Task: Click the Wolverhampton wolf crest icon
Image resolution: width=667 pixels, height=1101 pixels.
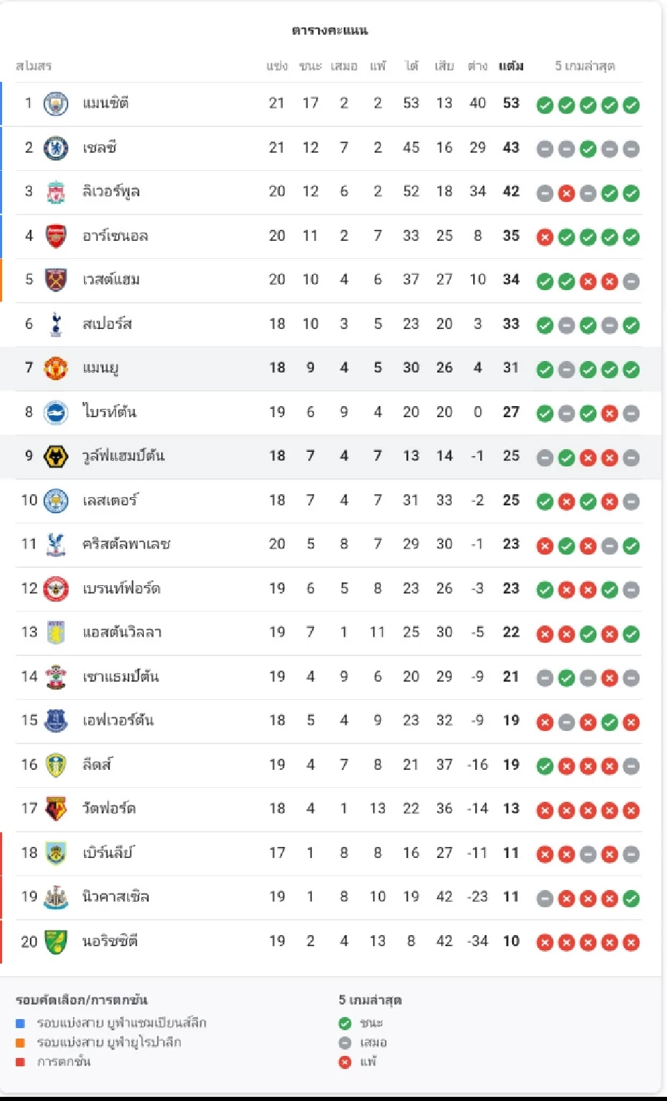Action: (56, 456)
